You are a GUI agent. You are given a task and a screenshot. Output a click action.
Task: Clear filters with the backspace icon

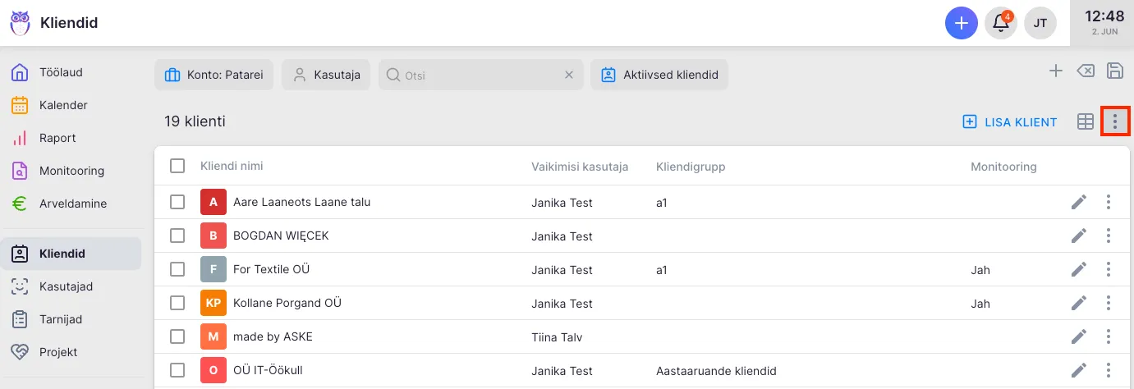tap(1085, 71)
